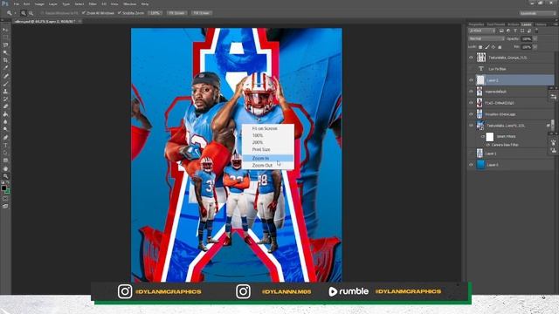Open the Opacity slider arrow

click(535, 38)
